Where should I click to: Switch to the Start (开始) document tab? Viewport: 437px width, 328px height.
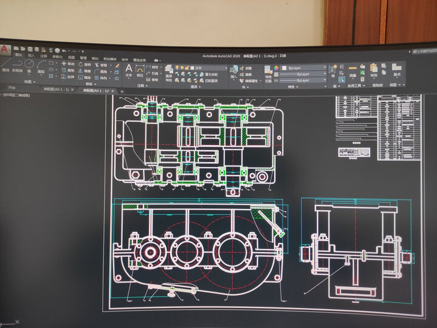12,89
